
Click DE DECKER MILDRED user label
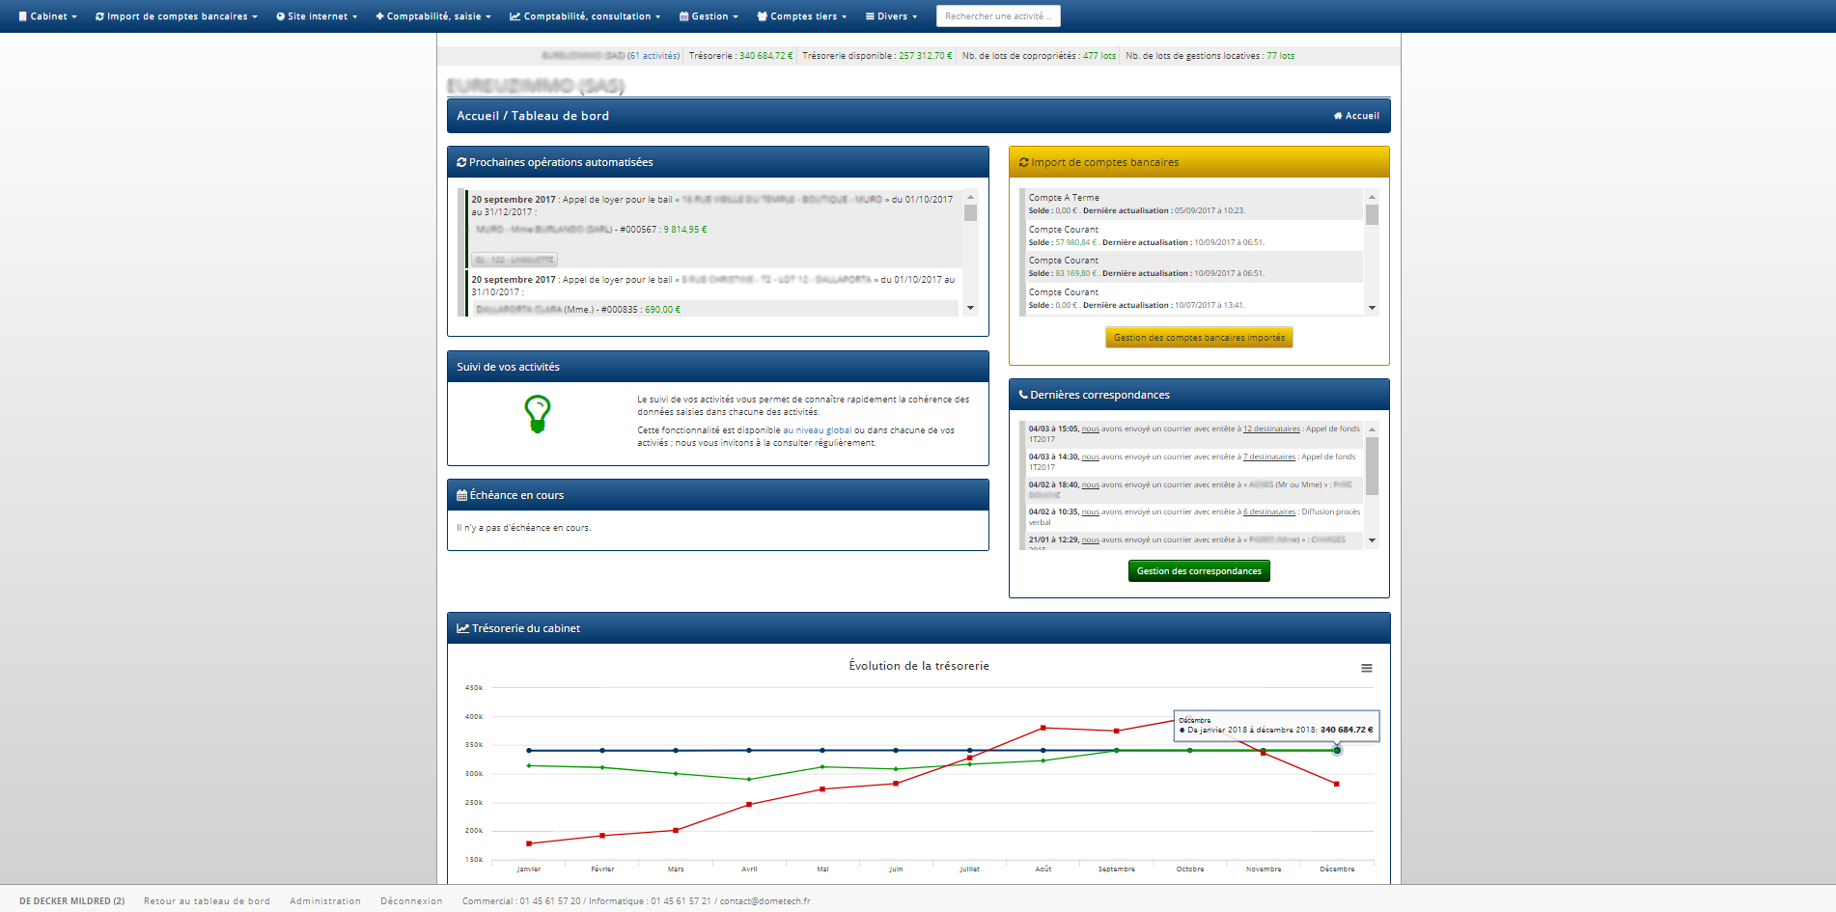[x=71, y=901]
